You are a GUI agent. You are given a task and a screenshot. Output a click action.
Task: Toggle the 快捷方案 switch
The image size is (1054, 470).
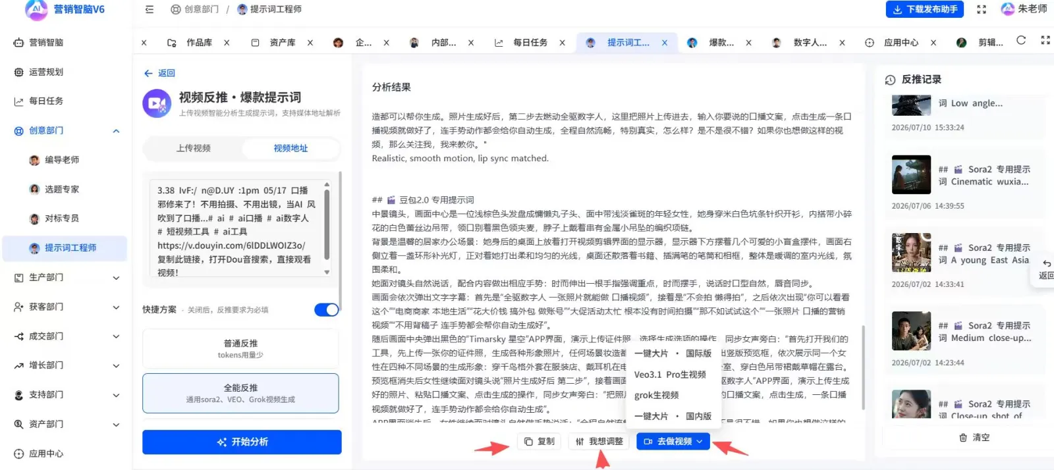326,309
